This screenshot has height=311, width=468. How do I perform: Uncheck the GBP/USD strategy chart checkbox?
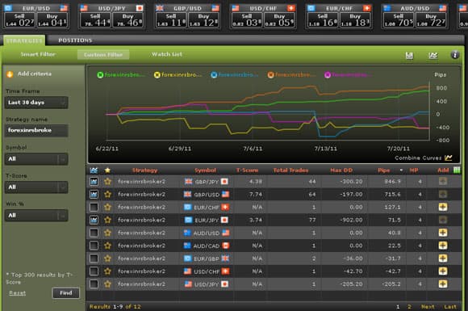click(x=94, y=194)
